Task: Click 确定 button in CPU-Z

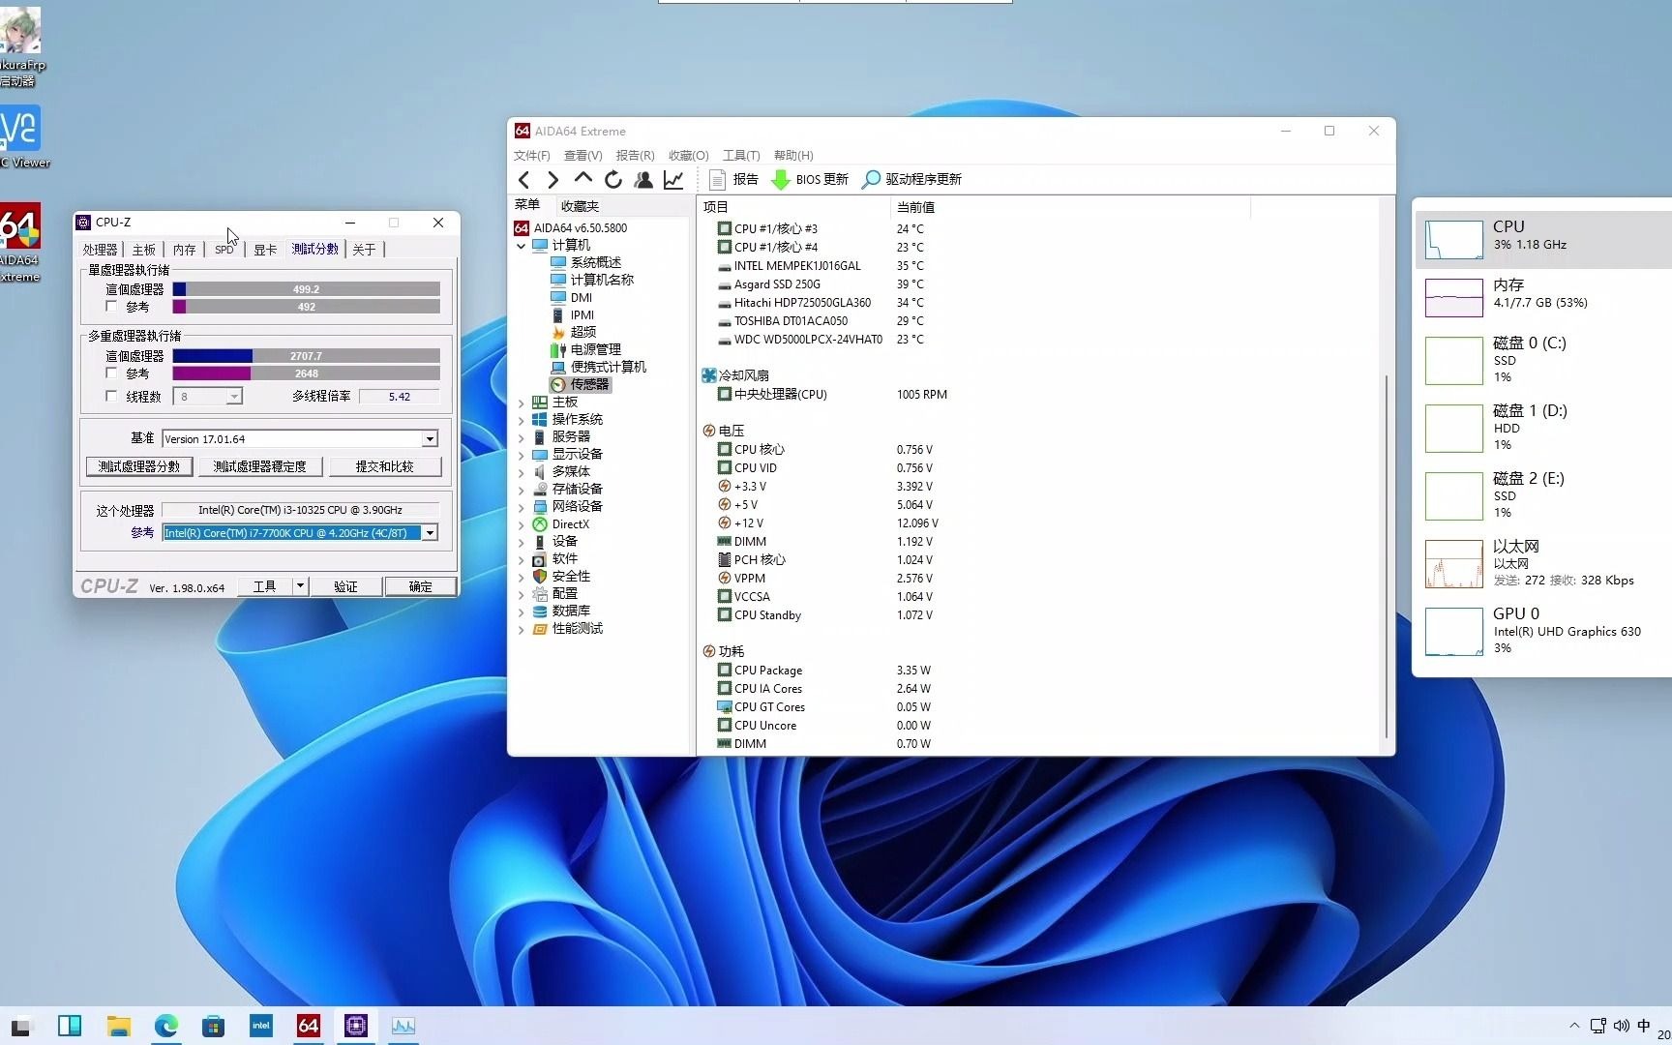Action: pos(420,586)
